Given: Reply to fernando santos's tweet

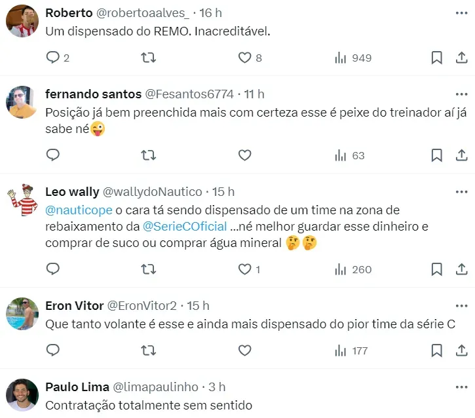Looking at the screenshot, I should (53, 155).
